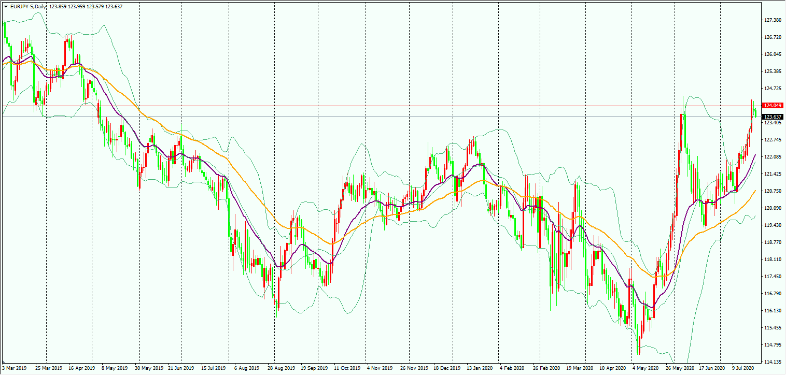786x375 pixels.
Task: Click the 124.725 price axis label
Action: coord(773,89)
